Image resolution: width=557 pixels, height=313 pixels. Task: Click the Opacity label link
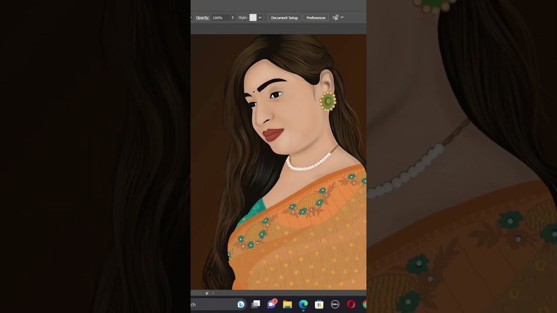202,18
